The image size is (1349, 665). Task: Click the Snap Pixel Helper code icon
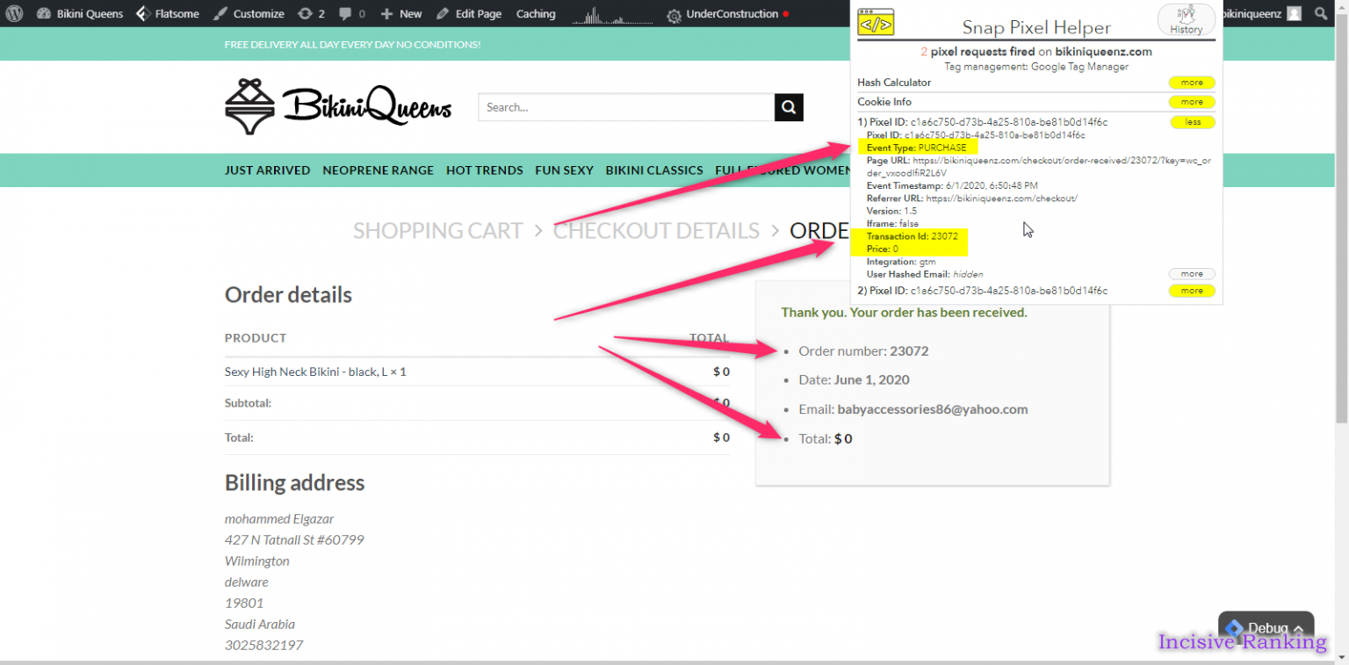tap(876, 23)
